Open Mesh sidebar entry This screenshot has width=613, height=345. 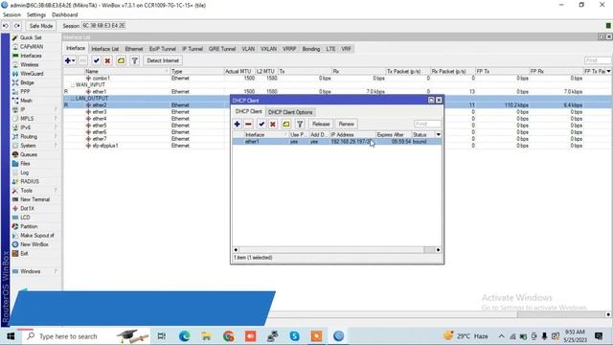pos(26,101)
